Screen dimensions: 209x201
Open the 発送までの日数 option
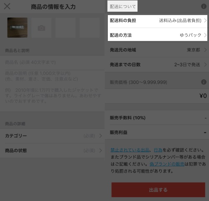[157, 64]
